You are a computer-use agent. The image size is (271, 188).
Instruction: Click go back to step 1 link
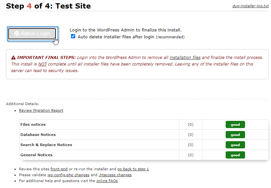coord(133,169)
